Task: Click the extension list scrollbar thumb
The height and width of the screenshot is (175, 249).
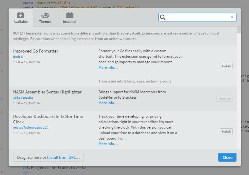Action: tap(239, 30)
